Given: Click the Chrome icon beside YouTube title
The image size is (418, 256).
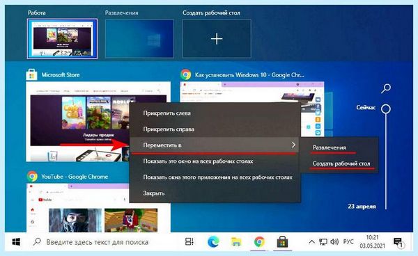Looking at the screenshot, I should click(32, 176).
